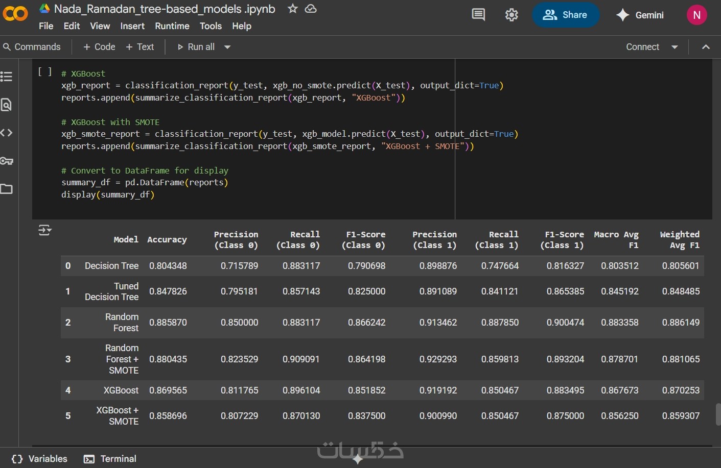
Task: Click the Precision (Class 0) header
Action: pyautogui.click(x=236, y=240)
